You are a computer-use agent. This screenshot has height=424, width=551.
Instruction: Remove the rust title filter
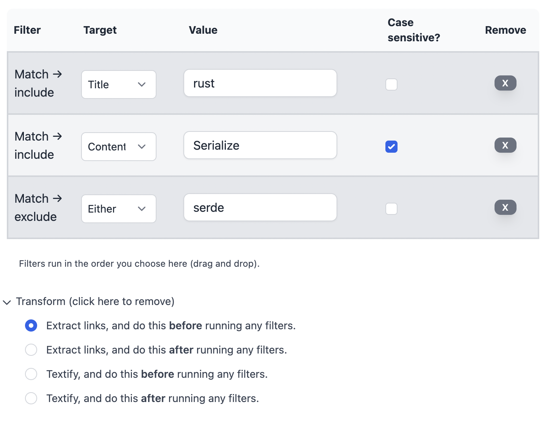pyautogui.click(x=505, y=83)
